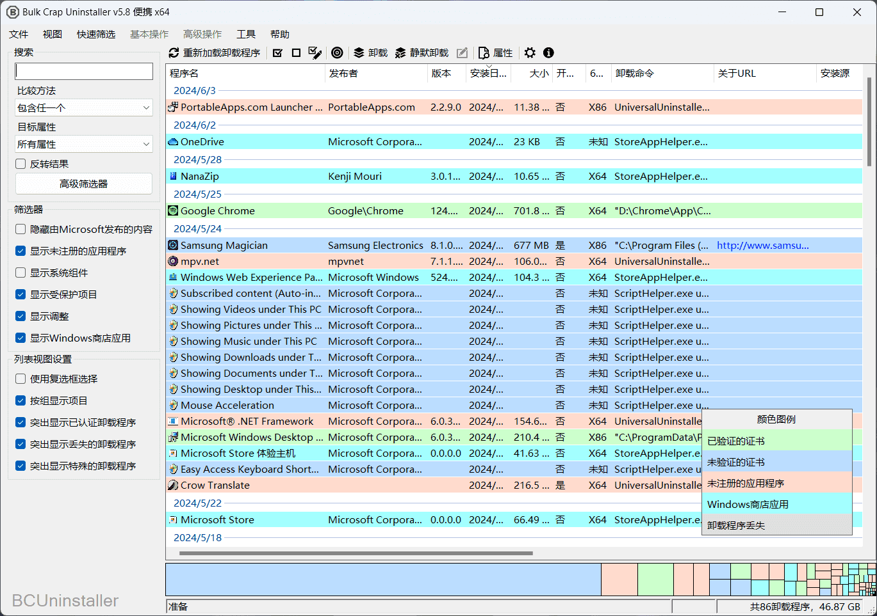877x616 pixels.
Task: Click the deselect-all empty box toolbar icon
Action: 296,52
